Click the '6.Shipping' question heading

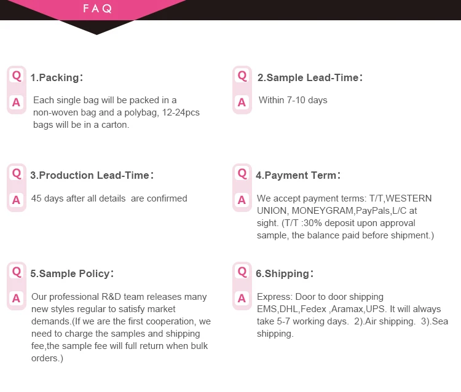click(285, 274)
